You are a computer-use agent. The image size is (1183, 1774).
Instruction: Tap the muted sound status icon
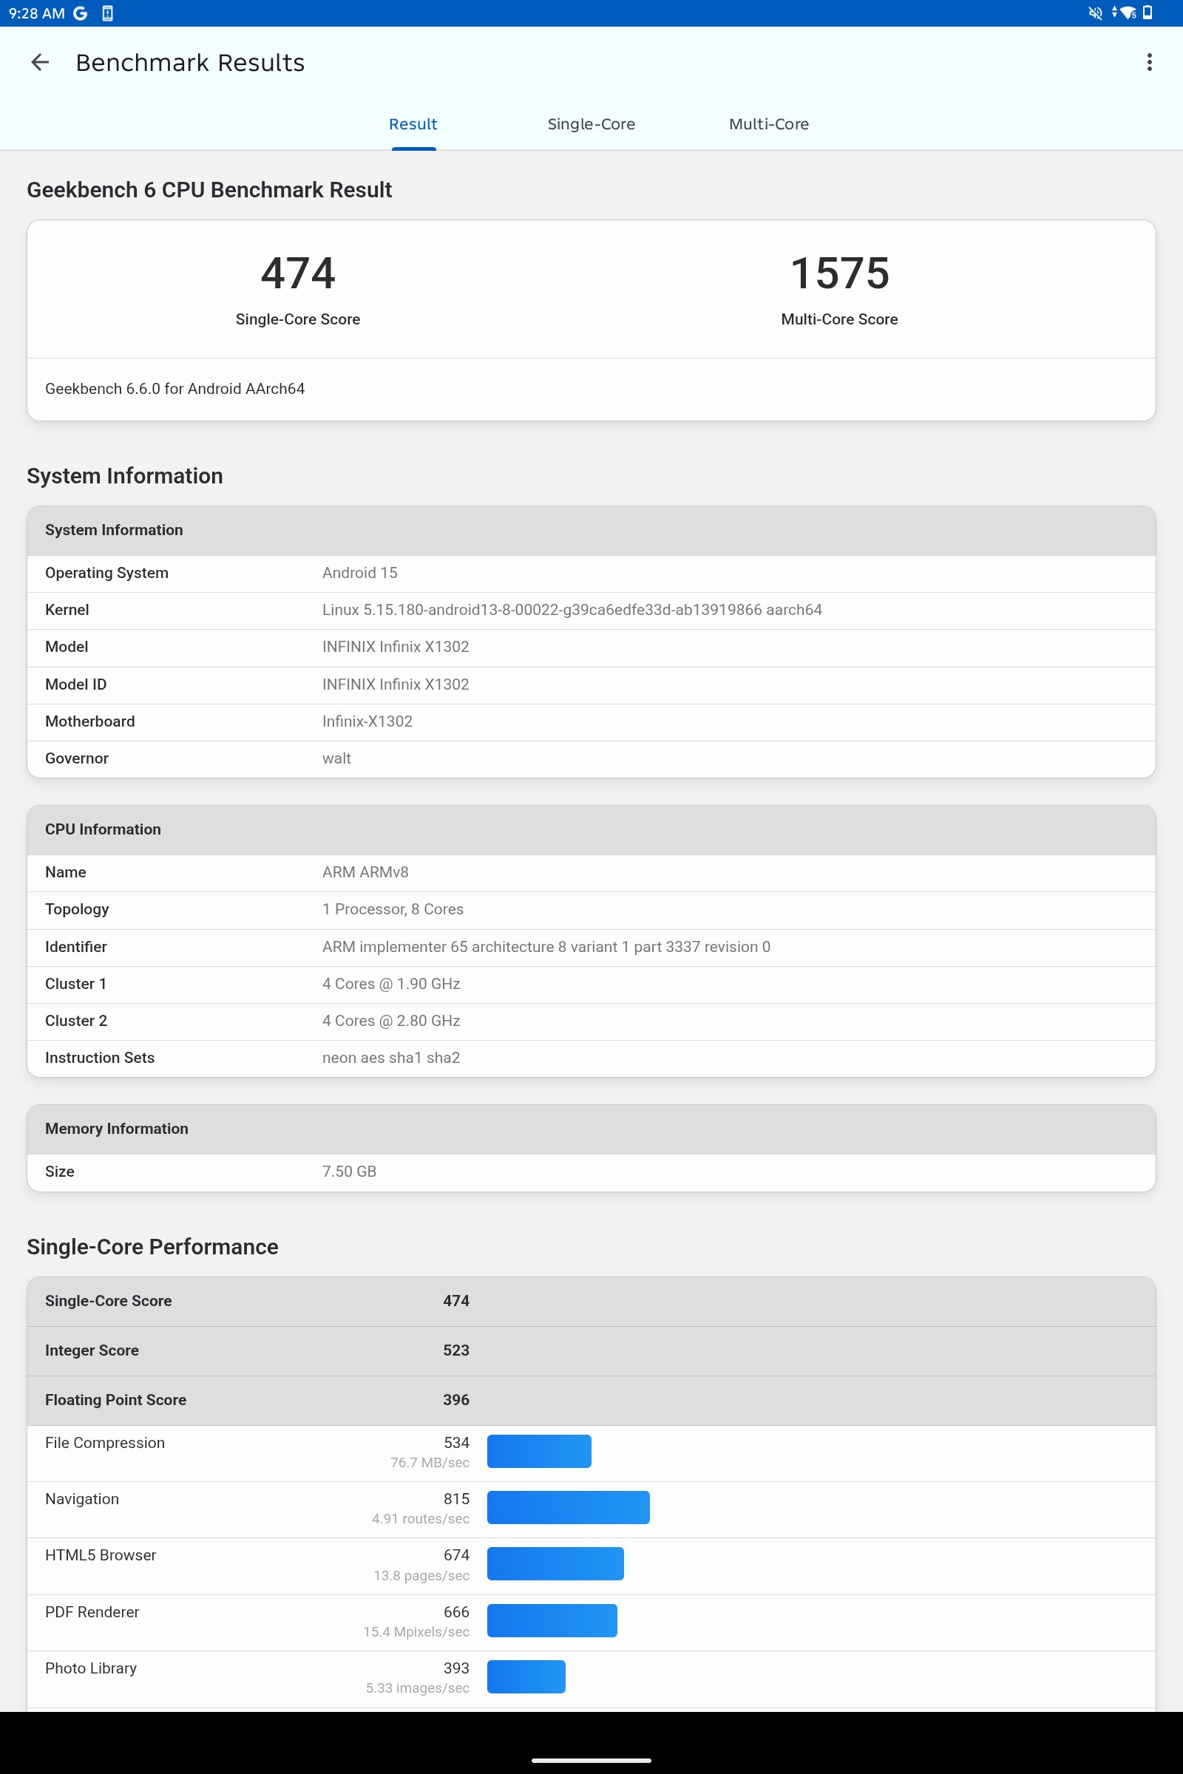click(x=1095, y=13)
